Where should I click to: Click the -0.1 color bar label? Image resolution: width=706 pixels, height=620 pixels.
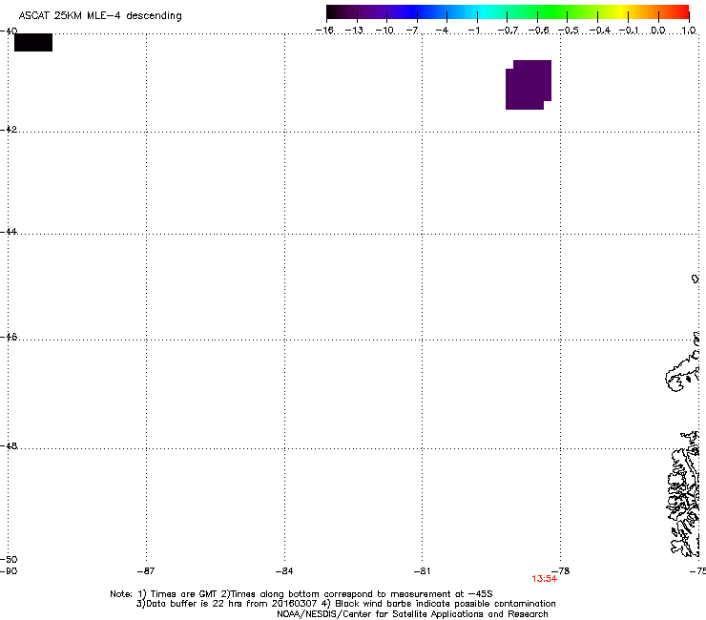tap(629, 31)
